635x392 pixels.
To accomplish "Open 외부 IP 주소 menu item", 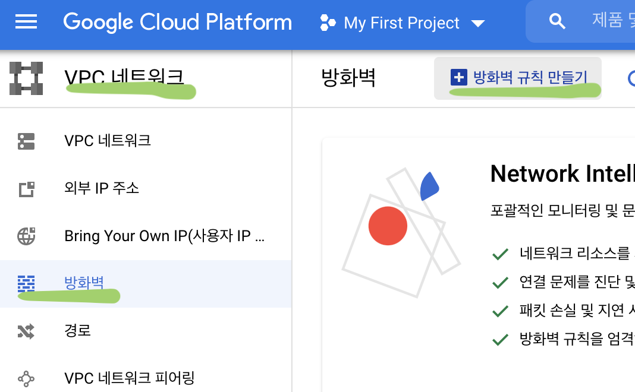I will (146, 188).
